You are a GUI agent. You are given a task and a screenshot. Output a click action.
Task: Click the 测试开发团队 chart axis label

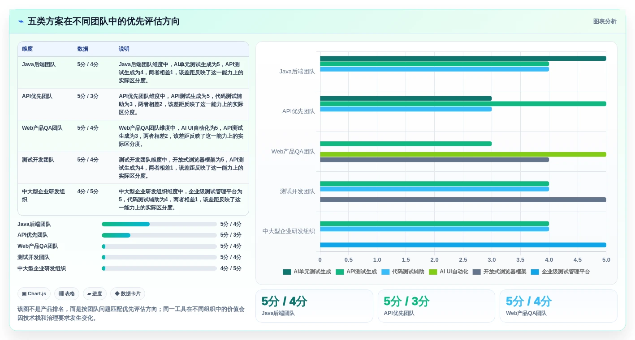298,191
